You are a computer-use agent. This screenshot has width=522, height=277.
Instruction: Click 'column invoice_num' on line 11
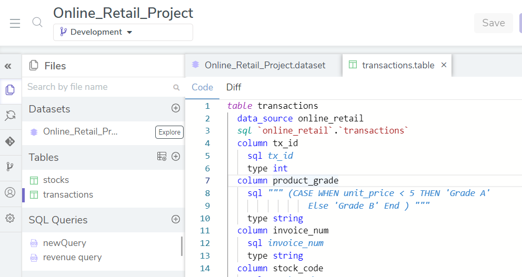click(283, 230)
